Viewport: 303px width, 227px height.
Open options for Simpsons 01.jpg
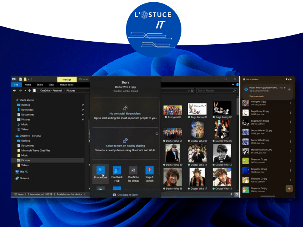point(290,161)
